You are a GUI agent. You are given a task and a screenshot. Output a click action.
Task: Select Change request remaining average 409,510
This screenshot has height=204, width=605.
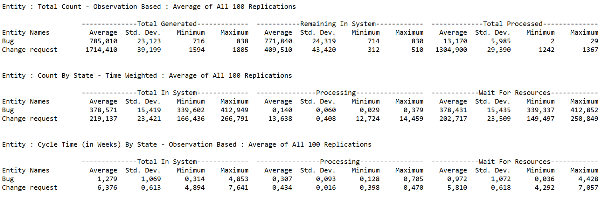[x=278, y=50]
